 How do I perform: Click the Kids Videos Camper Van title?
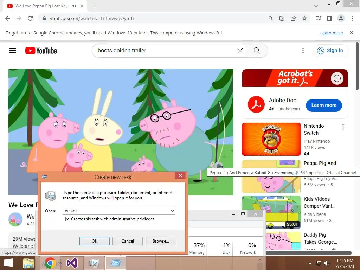(320, 202)
